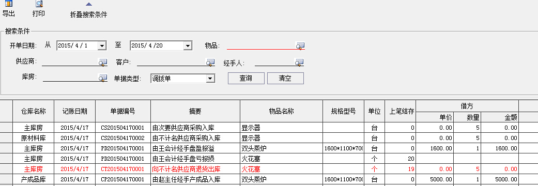Focus the 客户 input field

[171, 62]
